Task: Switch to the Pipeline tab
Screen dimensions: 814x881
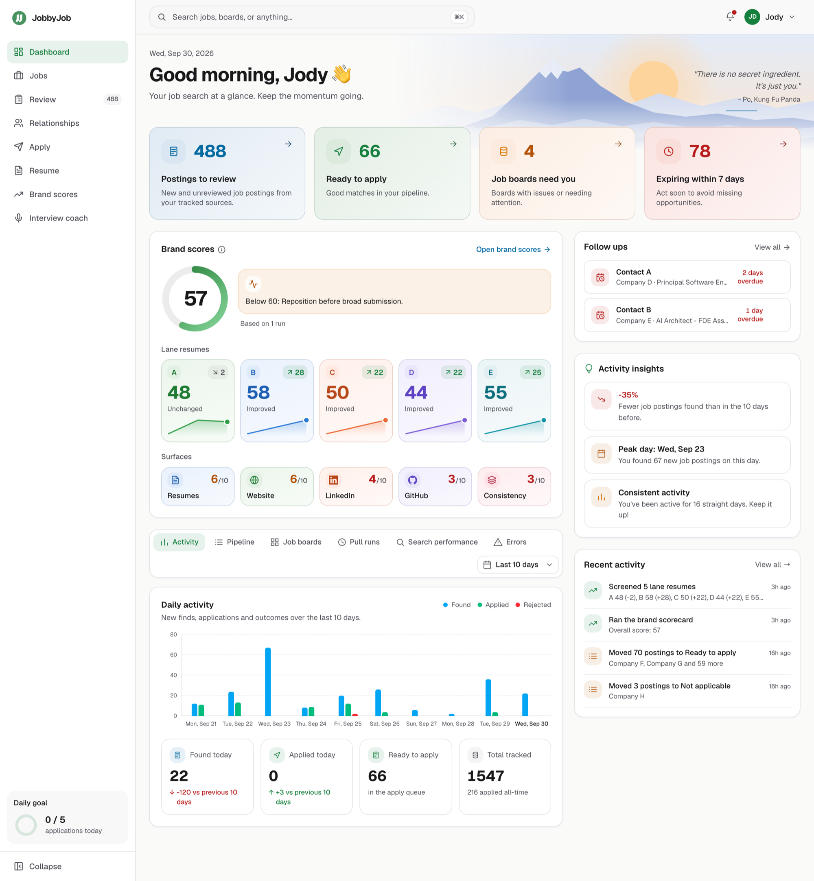Action: [234, 542]
